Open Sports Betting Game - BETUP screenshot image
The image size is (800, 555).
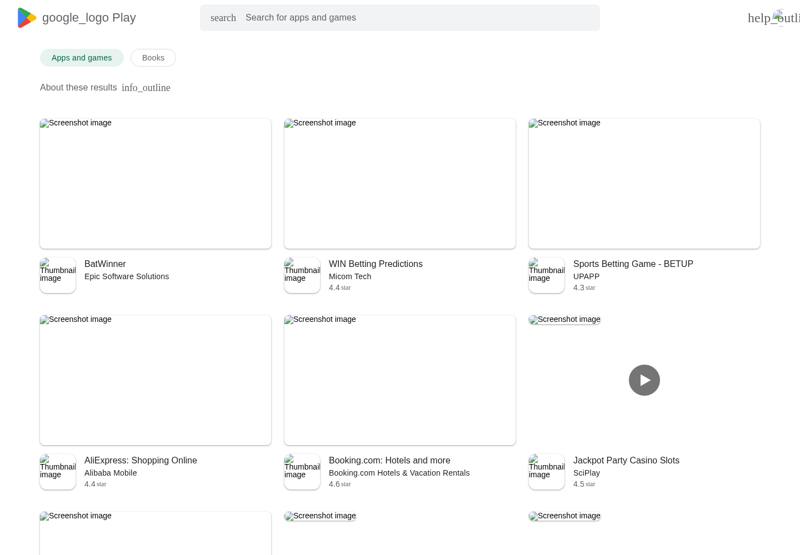[644, 184]
